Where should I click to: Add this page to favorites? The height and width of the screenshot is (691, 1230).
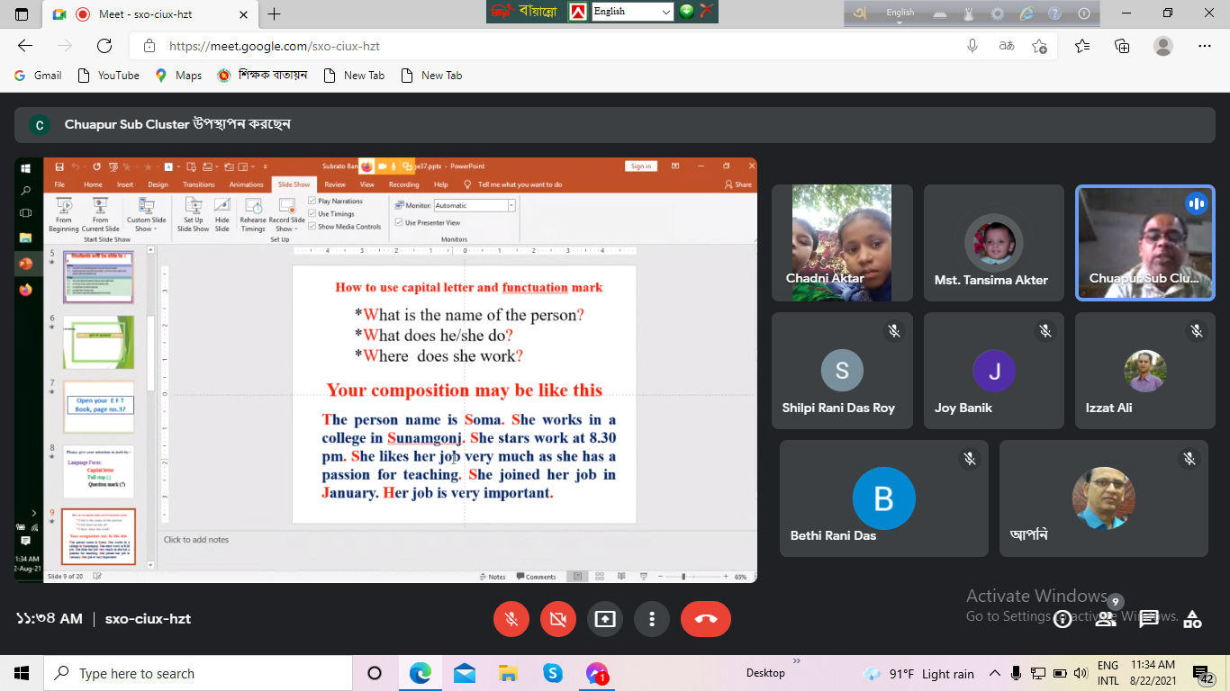point(1040,46)
